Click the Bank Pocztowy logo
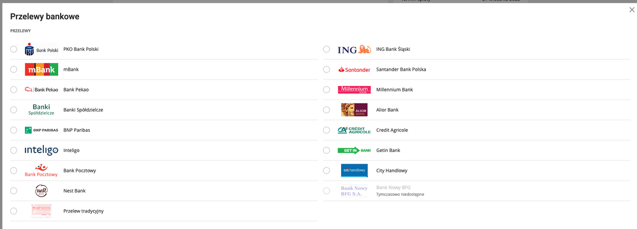637x229 pixels. 41,170
